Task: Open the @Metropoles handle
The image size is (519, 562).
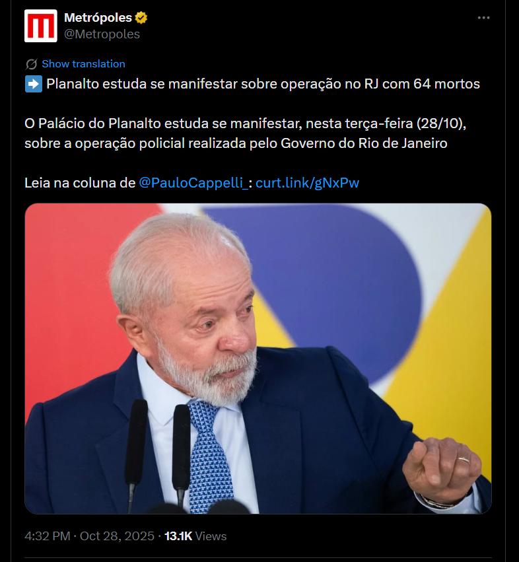Action: pos(102,34)
